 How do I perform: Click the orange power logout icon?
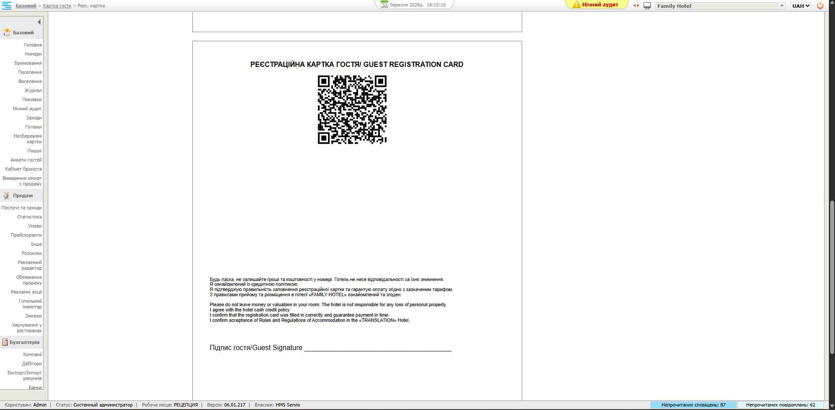[820, 6]
